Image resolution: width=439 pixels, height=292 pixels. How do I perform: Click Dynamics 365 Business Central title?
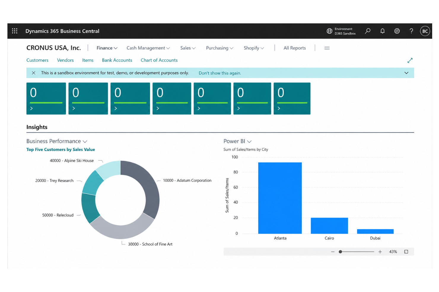(62, 31)
